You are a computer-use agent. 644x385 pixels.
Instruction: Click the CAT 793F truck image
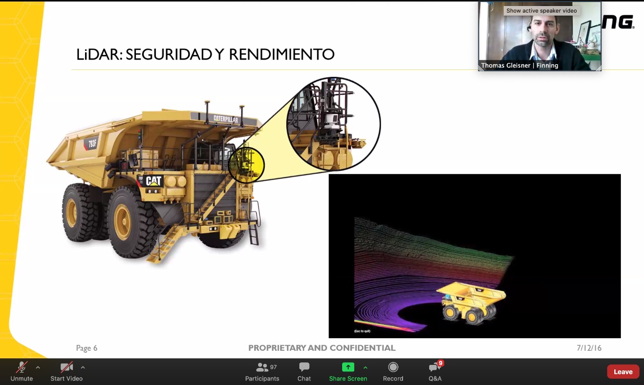[x=155, y=181]
